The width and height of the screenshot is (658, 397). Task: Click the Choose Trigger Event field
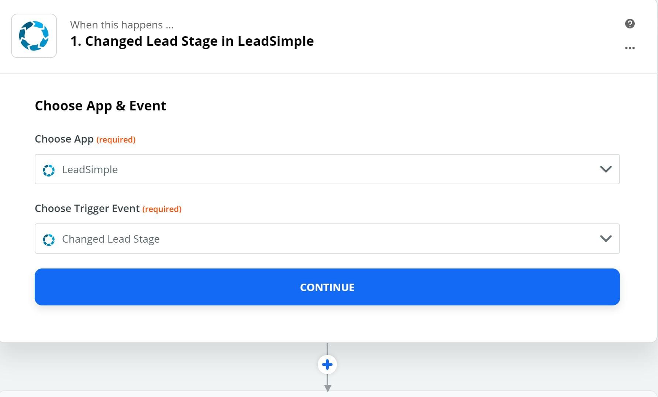coord(327,239)
